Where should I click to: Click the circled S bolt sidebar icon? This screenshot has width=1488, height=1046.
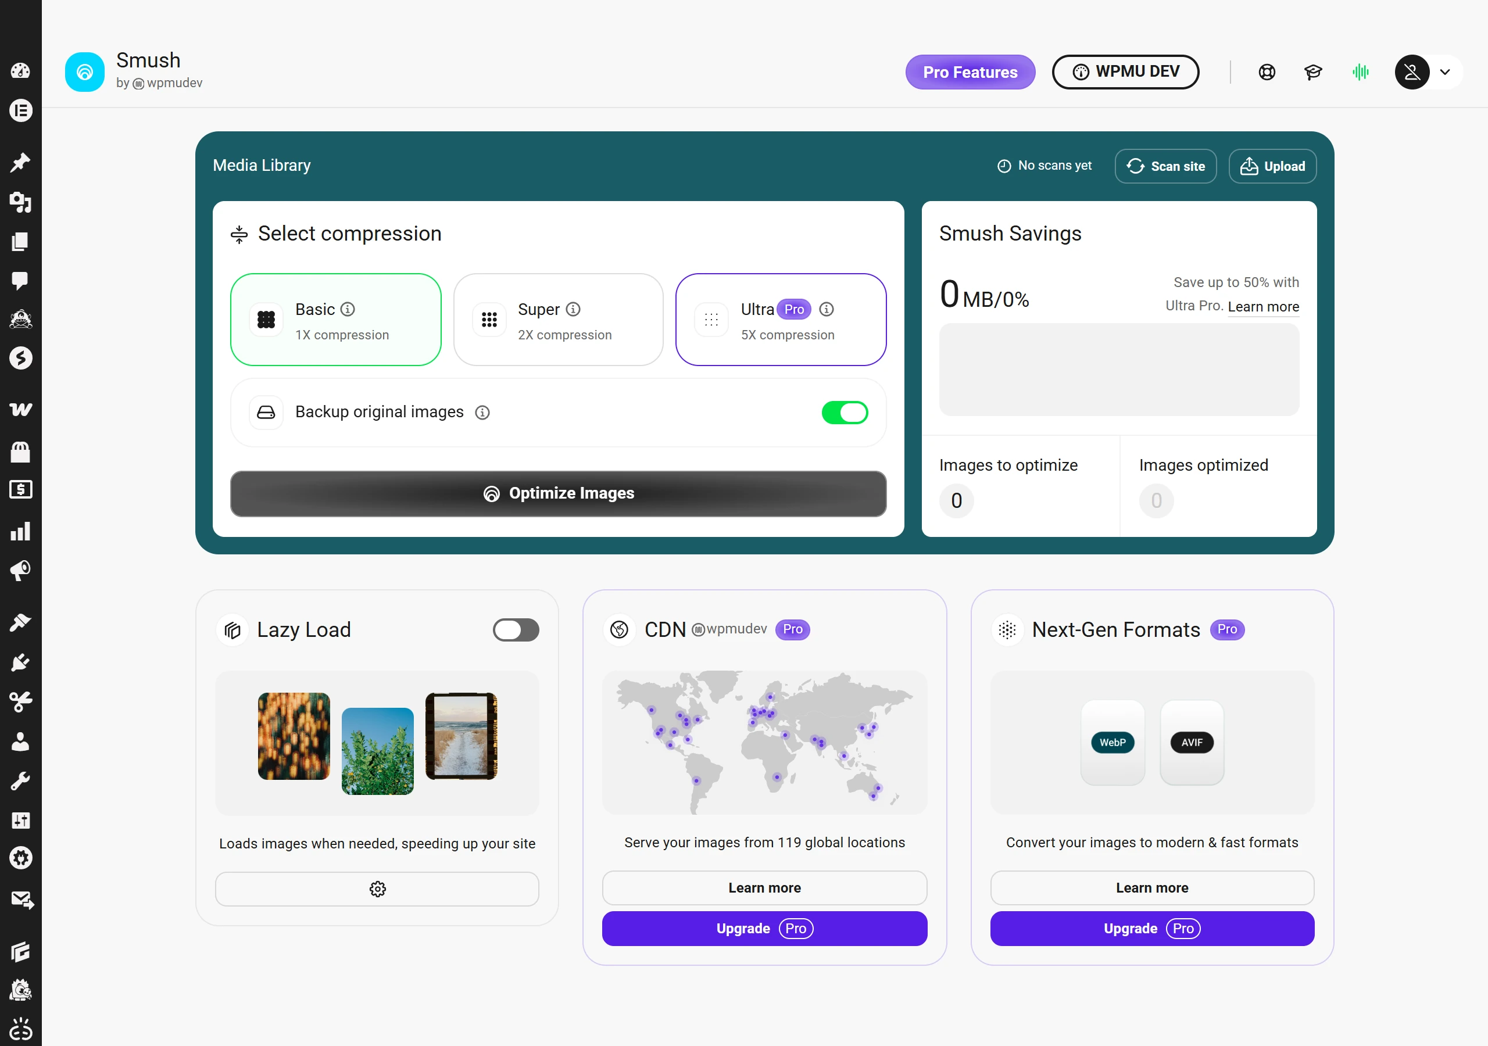click(21, 358)
